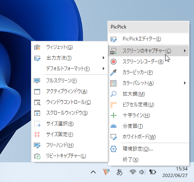Image resolution: width=194 pixels, height=182 pixels.
Task: Click the red Screen Recorder icon
Action: coord(114,62)
